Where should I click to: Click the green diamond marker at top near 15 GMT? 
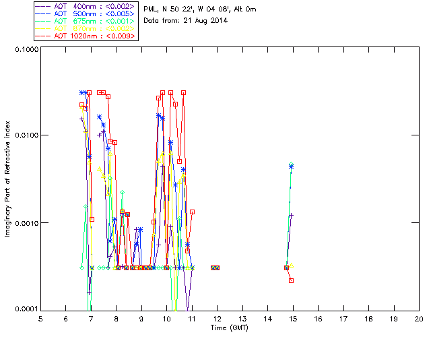pyautogui.click(x=291, y=164)
